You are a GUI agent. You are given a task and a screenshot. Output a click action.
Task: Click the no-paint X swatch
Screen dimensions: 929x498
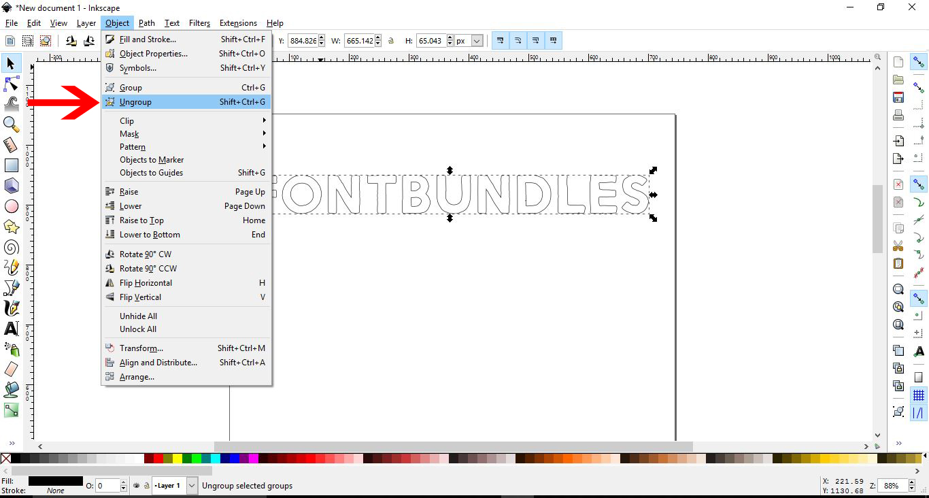(5, 459)
